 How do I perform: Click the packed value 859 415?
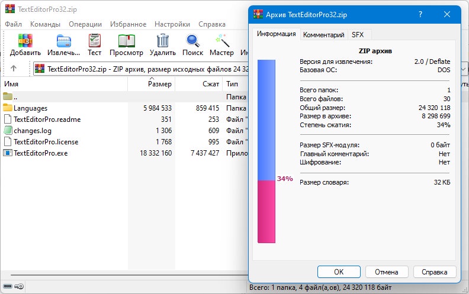[x=208, y=108]
